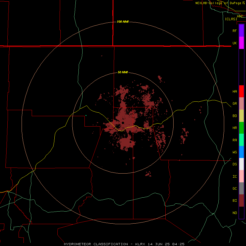This screenshot has width=246, height=246.
Task: Click the IC pink legend swatch
Action: pos(241,176)
